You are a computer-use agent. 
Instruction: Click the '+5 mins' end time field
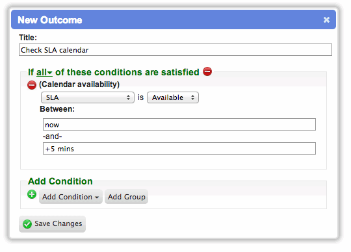click(179, 149)
